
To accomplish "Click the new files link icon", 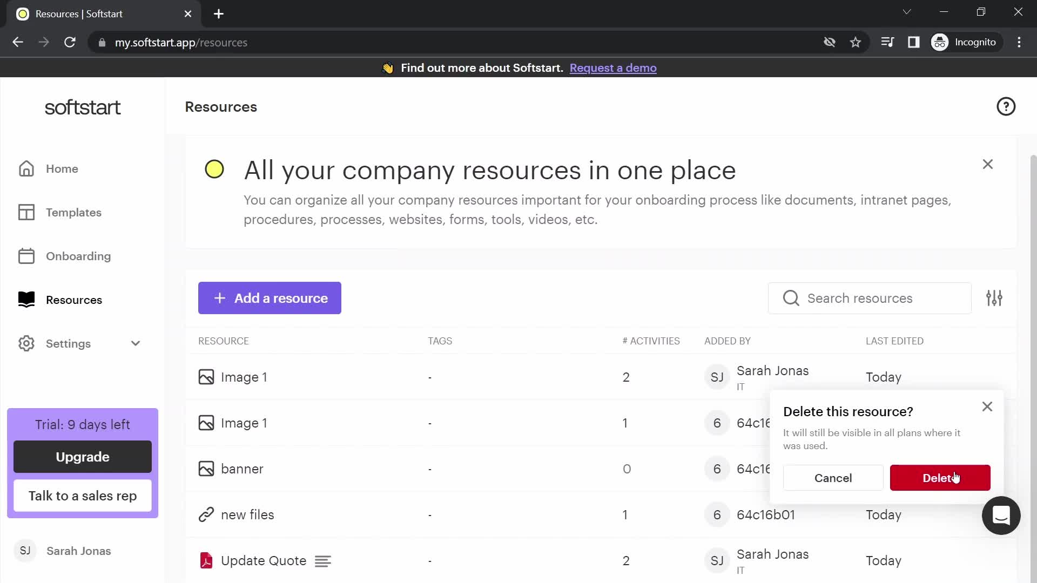I will (x=206, y=514).
